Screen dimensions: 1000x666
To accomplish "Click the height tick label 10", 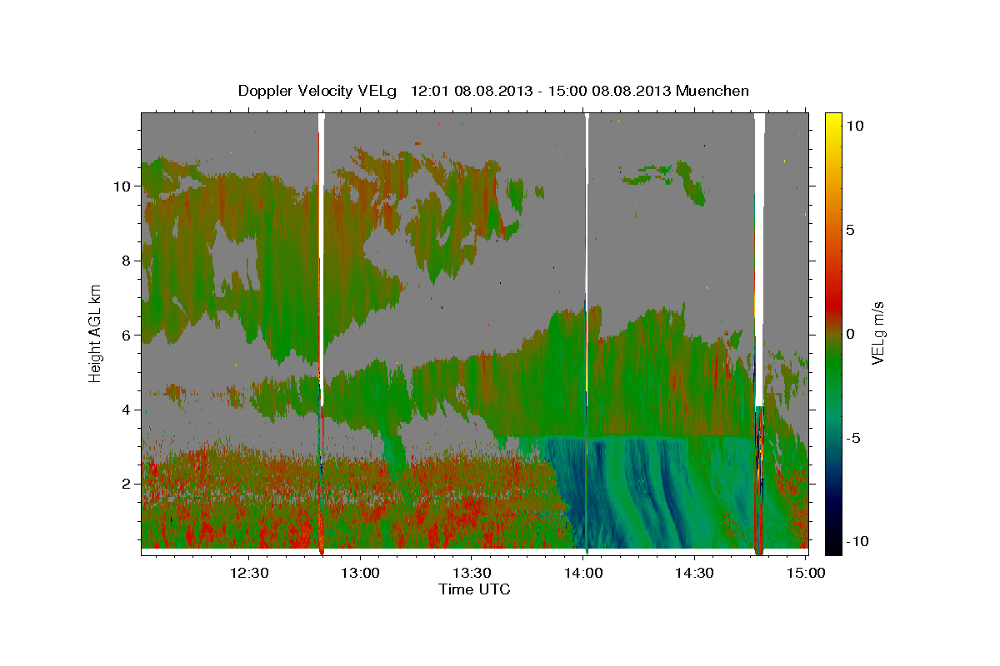I will coord(122,186).
